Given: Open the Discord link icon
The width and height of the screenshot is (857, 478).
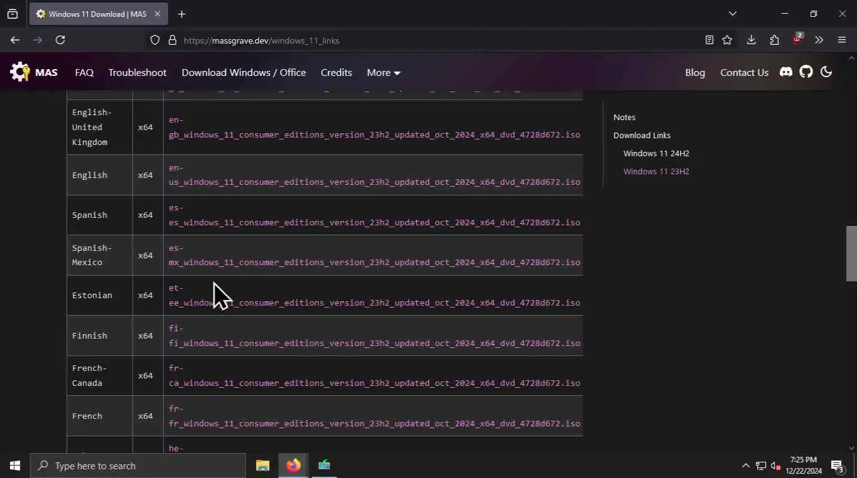Looking at the screenshot, I should (786, 72).
